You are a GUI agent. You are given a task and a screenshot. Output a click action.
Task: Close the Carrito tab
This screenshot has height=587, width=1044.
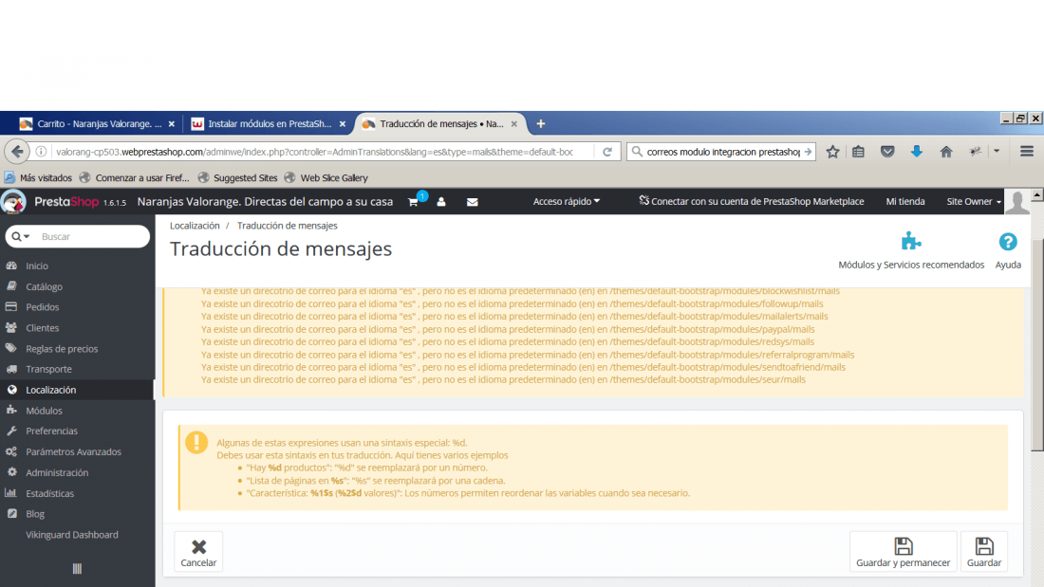(172, 124)
